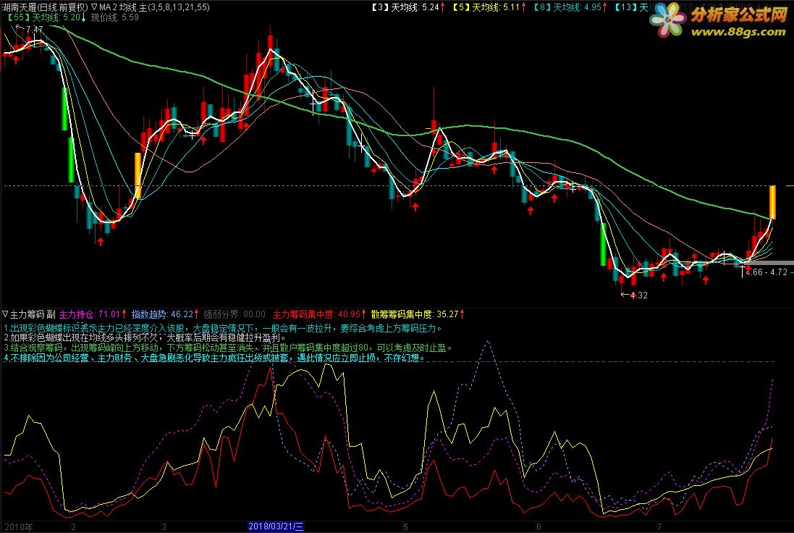Click the 【55】天均线: 5.20 value
This screenshot has height=533, width=794.
[x=43, y=17]
